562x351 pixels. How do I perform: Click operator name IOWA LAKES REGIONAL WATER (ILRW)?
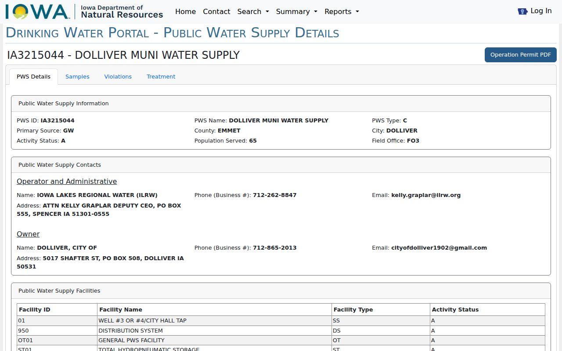pyautogui.click(x=97, y=195)
